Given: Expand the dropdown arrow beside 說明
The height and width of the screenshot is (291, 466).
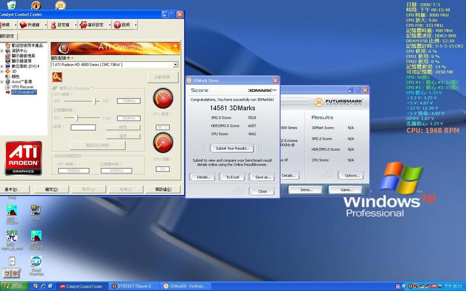Looking at the screenshot, I should click(136, 25).
